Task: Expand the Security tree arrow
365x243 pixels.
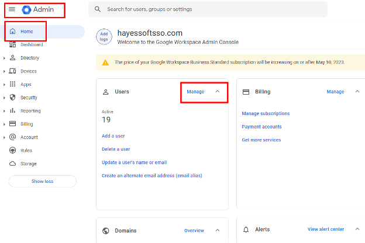Action: point(4,98)
